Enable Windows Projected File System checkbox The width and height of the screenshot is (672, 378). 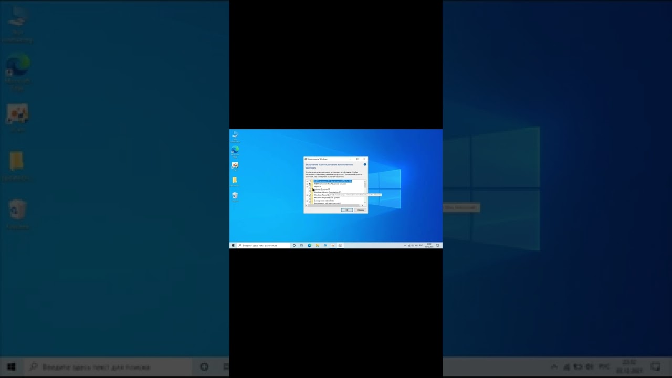(x=310, y=198)
